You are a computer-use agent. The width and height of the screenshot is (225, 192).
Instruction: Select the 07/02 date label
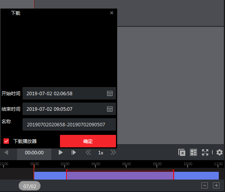(x=30, y=186)
